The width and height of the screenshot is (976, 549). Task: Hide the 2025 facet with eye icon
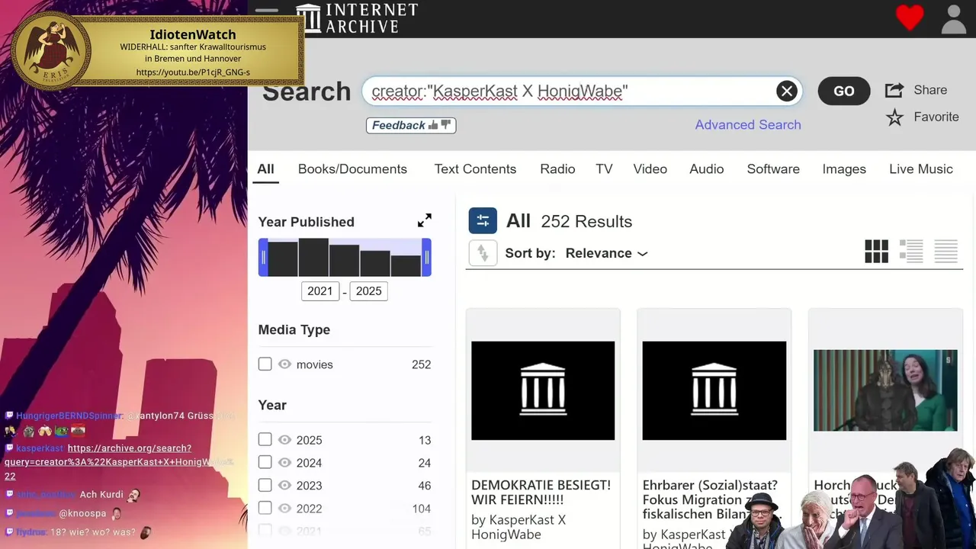coord(285,440)
